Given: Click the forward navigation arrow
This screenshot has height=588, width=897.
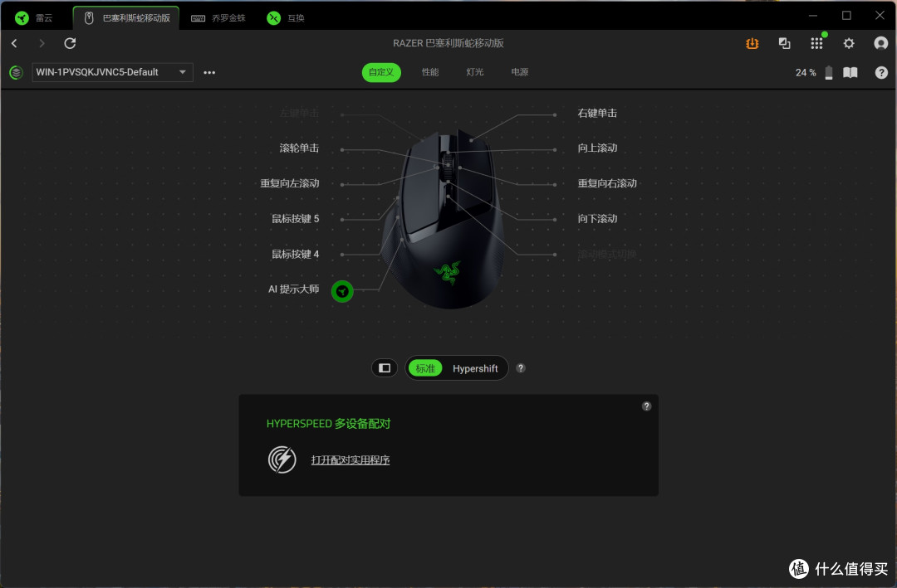Looking at the screenshot, I should pyautogui.click(x=42, y=43).
